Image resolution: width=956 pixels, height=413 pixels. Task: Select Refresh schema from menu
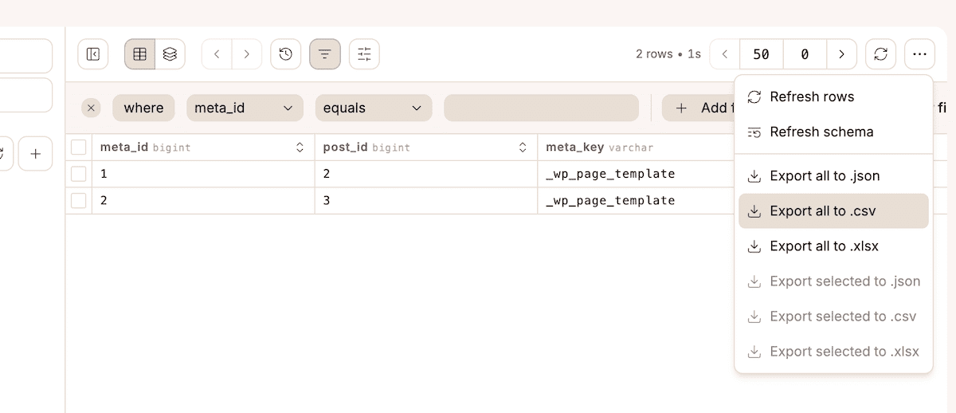pos(821,132)
